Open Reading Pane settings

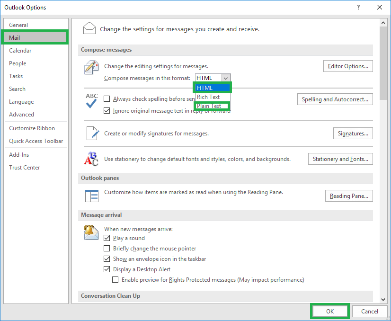(349, 196)
